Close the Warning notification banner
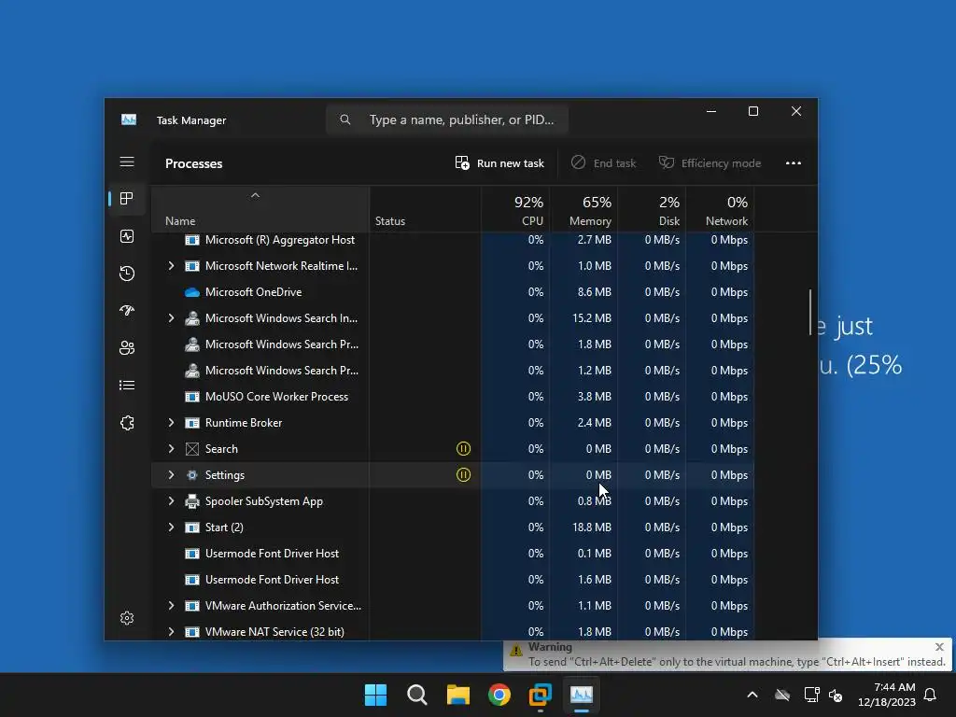Image resolution: width=956 pixels, height=717 pixels. [x=939, y=647]
